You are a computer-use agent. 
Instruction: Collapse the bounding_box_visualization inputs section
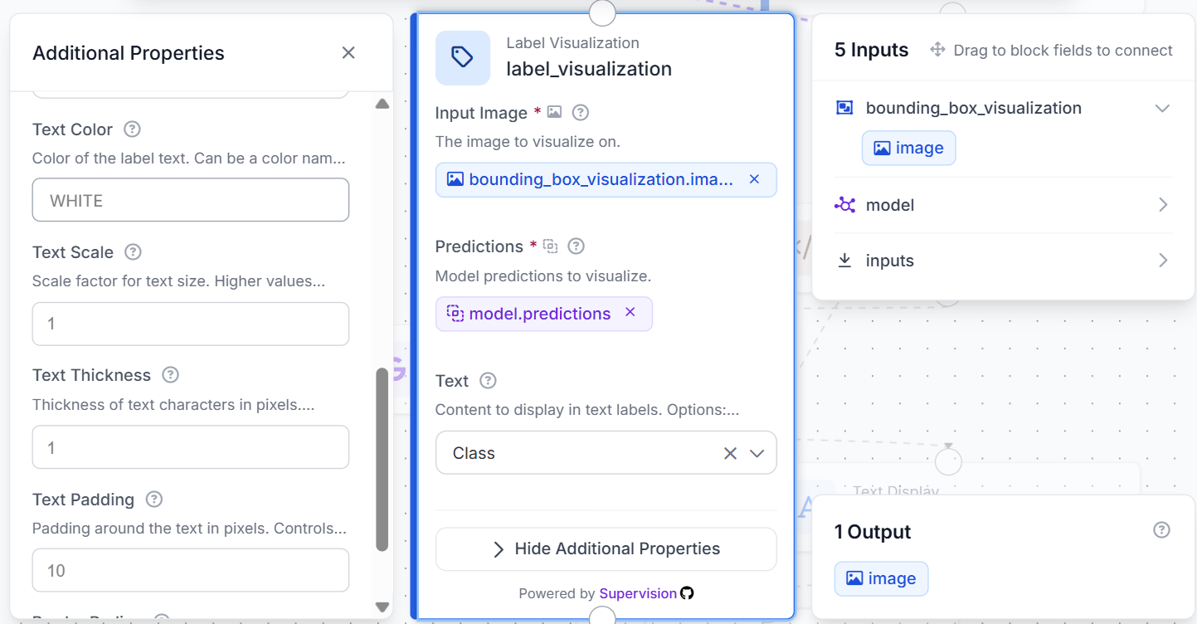[1162, 109]
